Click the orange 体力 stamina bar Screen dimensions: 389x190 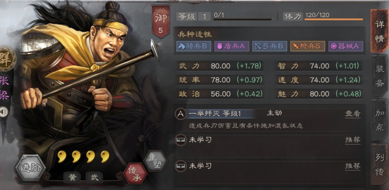pyautogui.click(x=334, y=19)
